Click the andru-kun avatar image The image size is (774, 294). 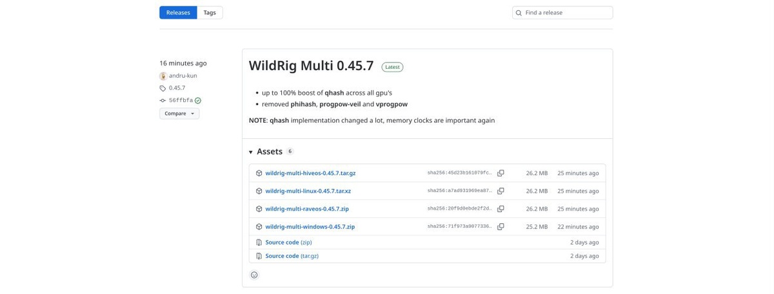click(163, 76)
